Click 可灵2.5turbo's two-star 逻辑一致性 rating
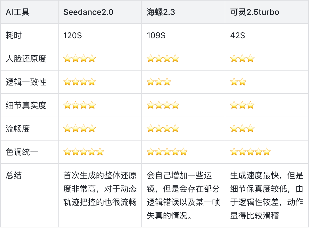This screenshot has height=228, width=309. 238,82
